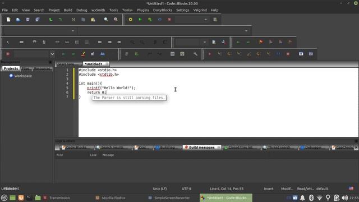Screen dimensions: 359x202
Task: Click the blue Rebuild icon
Action: pyautogui.click(x=159, y=20)
